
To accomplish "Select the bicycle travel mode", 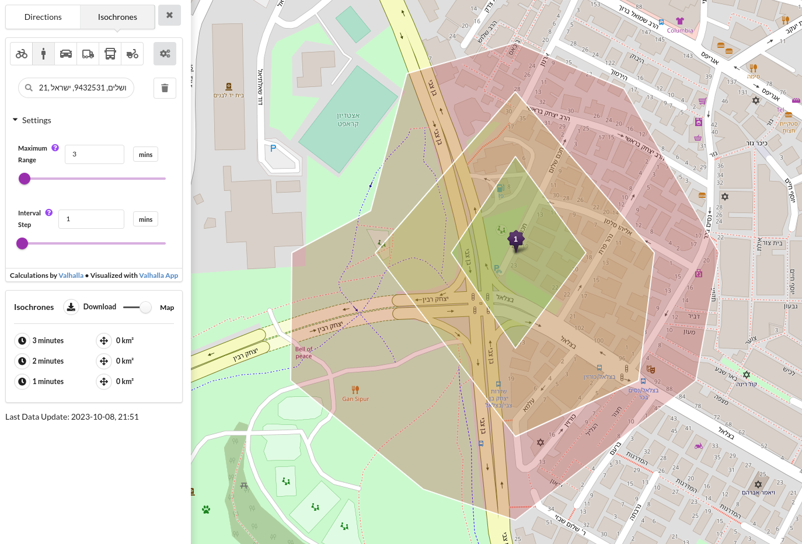I will 21,53.
